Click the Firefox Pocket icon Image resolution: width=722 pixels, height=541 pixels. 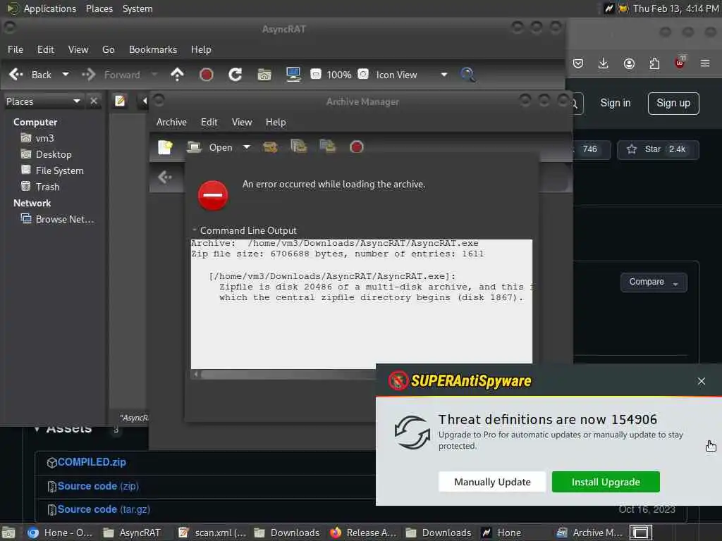pos(578,63)
